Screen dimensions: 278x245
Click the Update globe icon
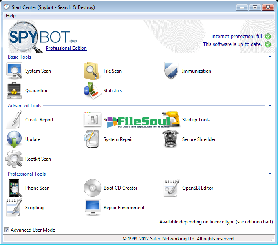point(15,139)
